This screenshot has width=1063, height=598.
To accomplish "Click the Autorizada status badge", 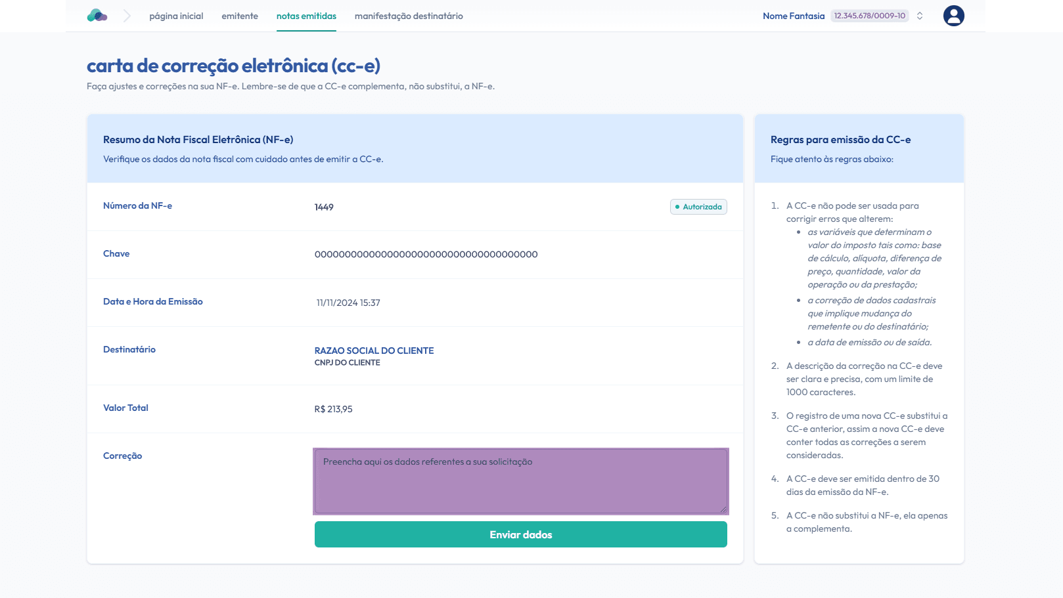I will click(x=698, y=207).
